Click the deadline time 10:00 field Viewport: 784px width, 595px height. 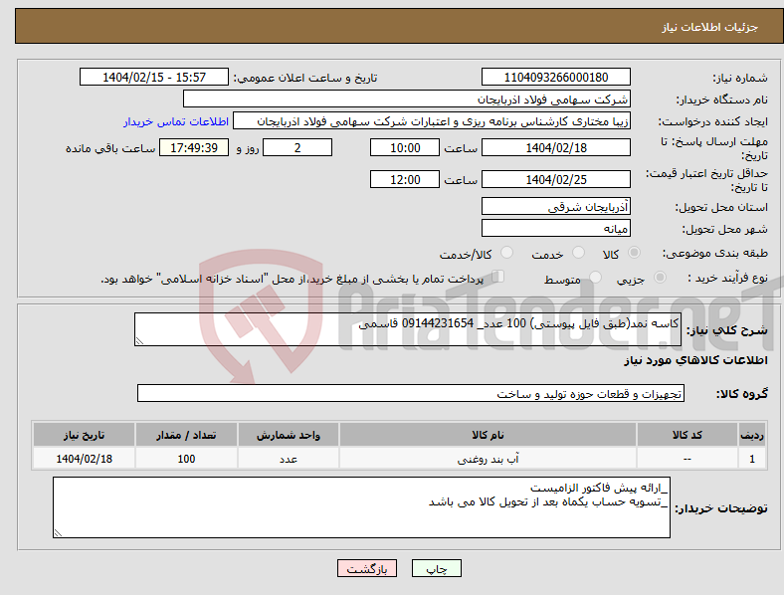pos(405,148)
